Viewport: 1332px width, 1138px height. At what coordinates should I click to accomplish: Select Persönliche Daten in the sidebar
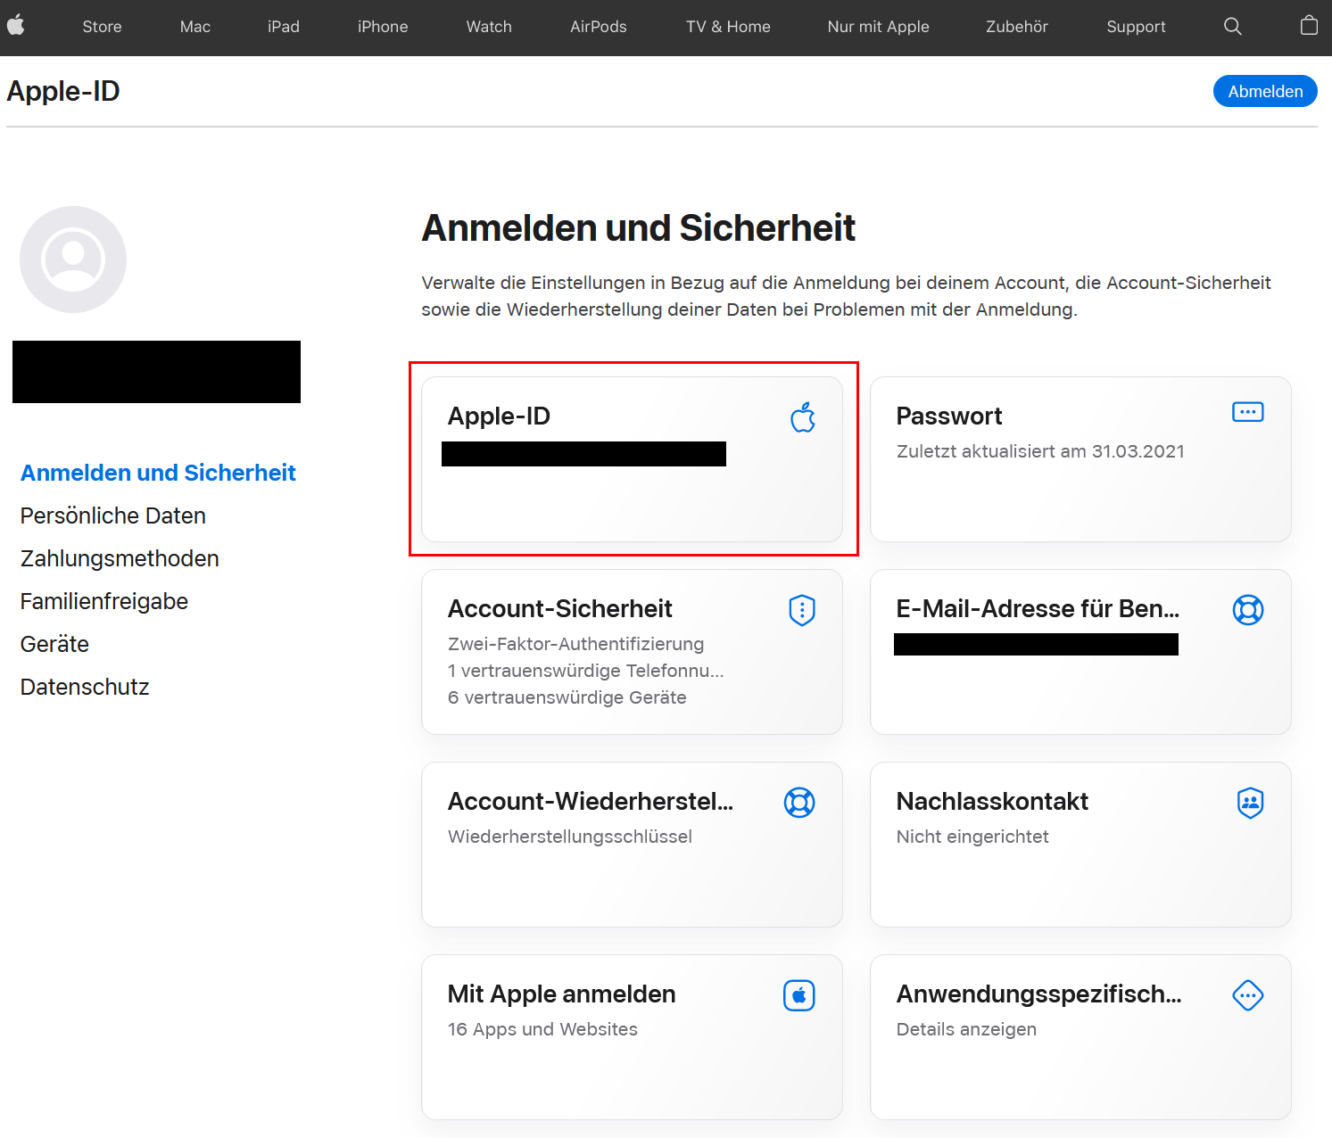(112, 515)
